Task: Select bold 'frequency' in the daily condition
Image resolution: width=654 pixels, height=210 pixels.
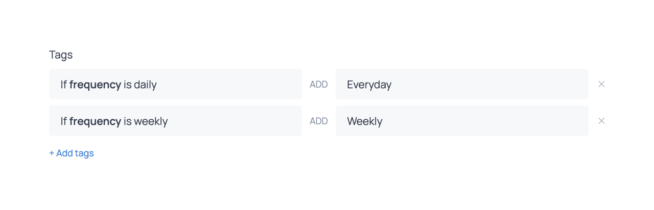Action: coord(95,85)
